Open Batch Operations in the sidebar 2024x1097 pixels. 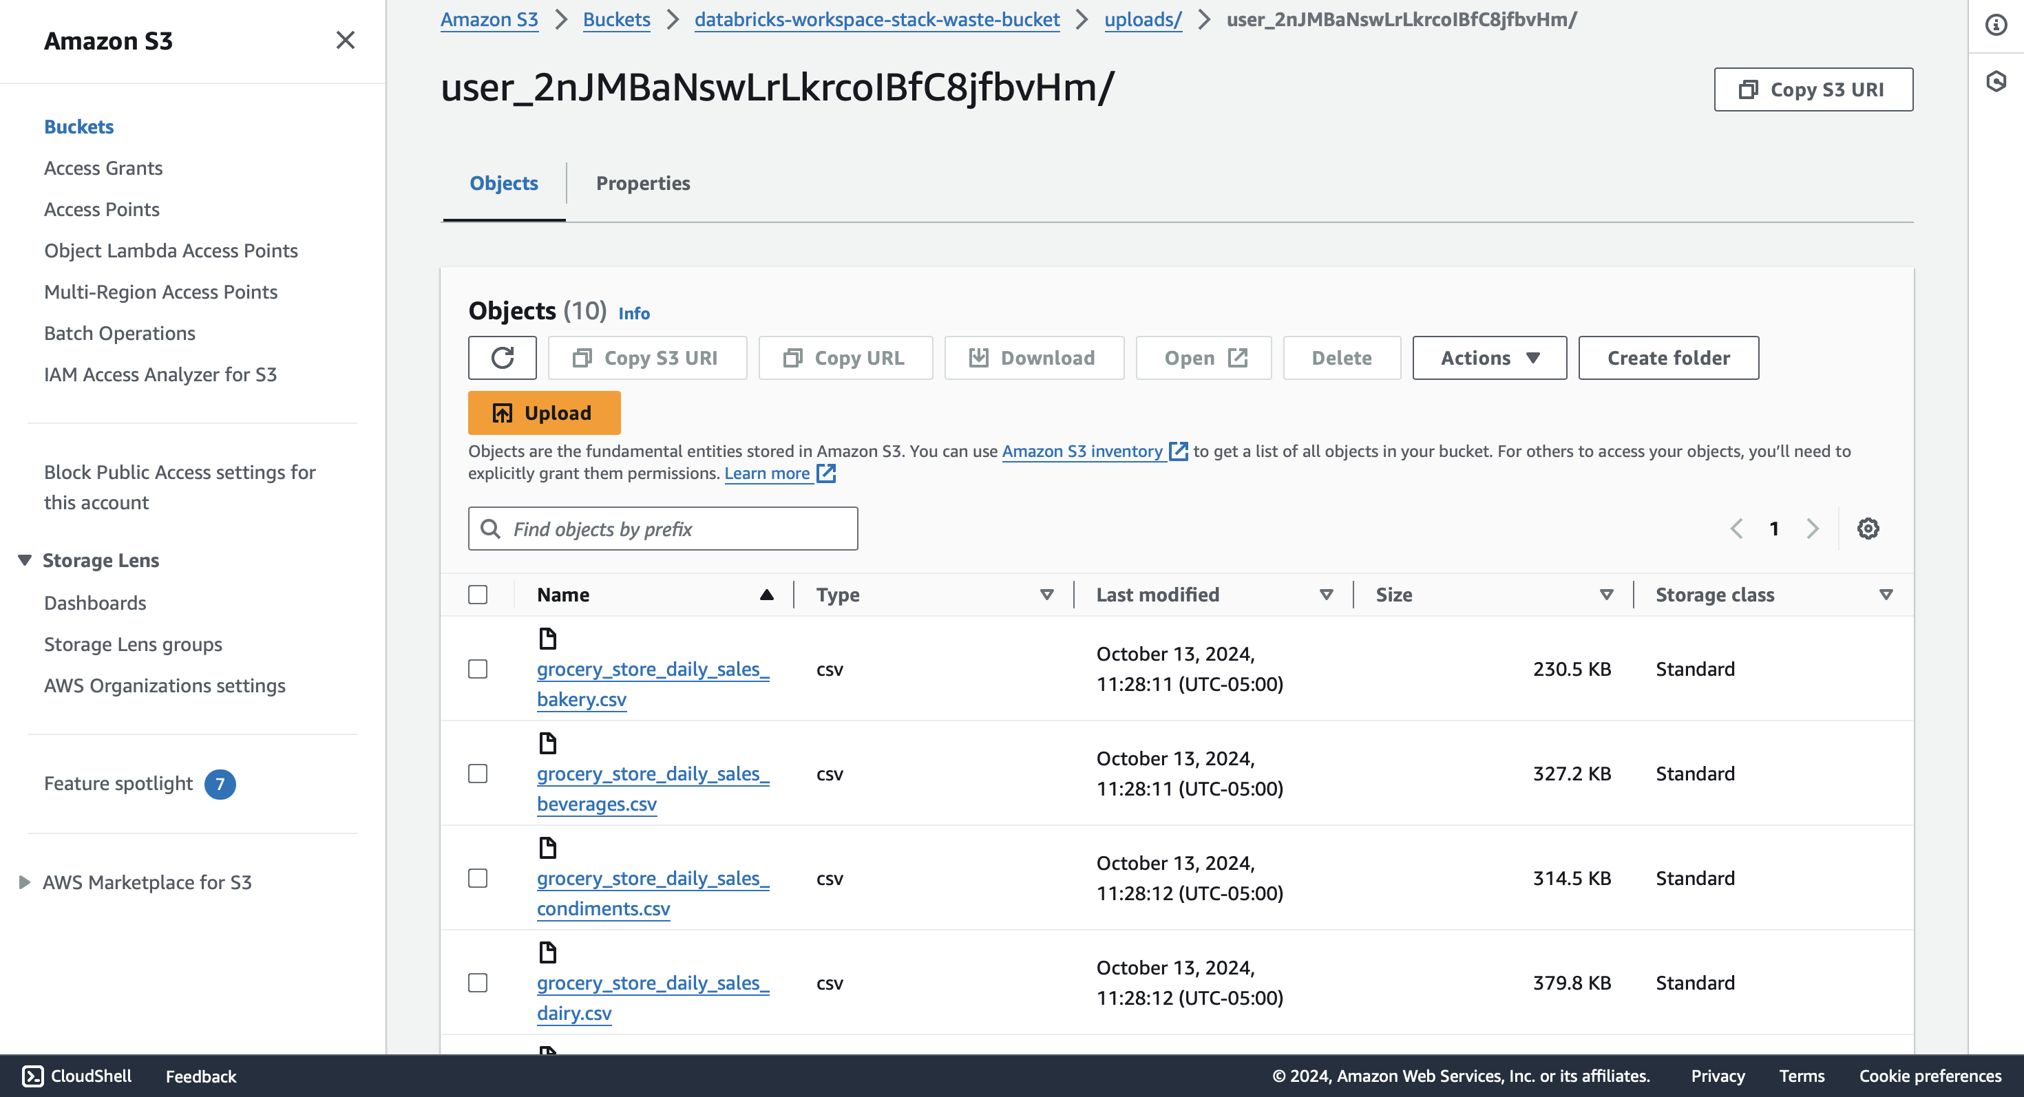tap(119, 333)
